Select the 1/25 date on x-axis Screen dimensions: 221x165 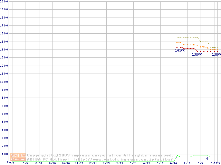tap(106, 163)
